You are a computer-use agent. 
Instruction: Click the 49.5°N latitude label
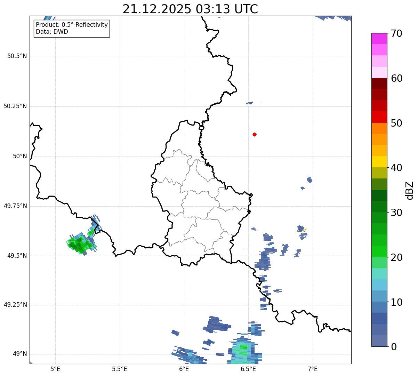click(x=17, y=256)
